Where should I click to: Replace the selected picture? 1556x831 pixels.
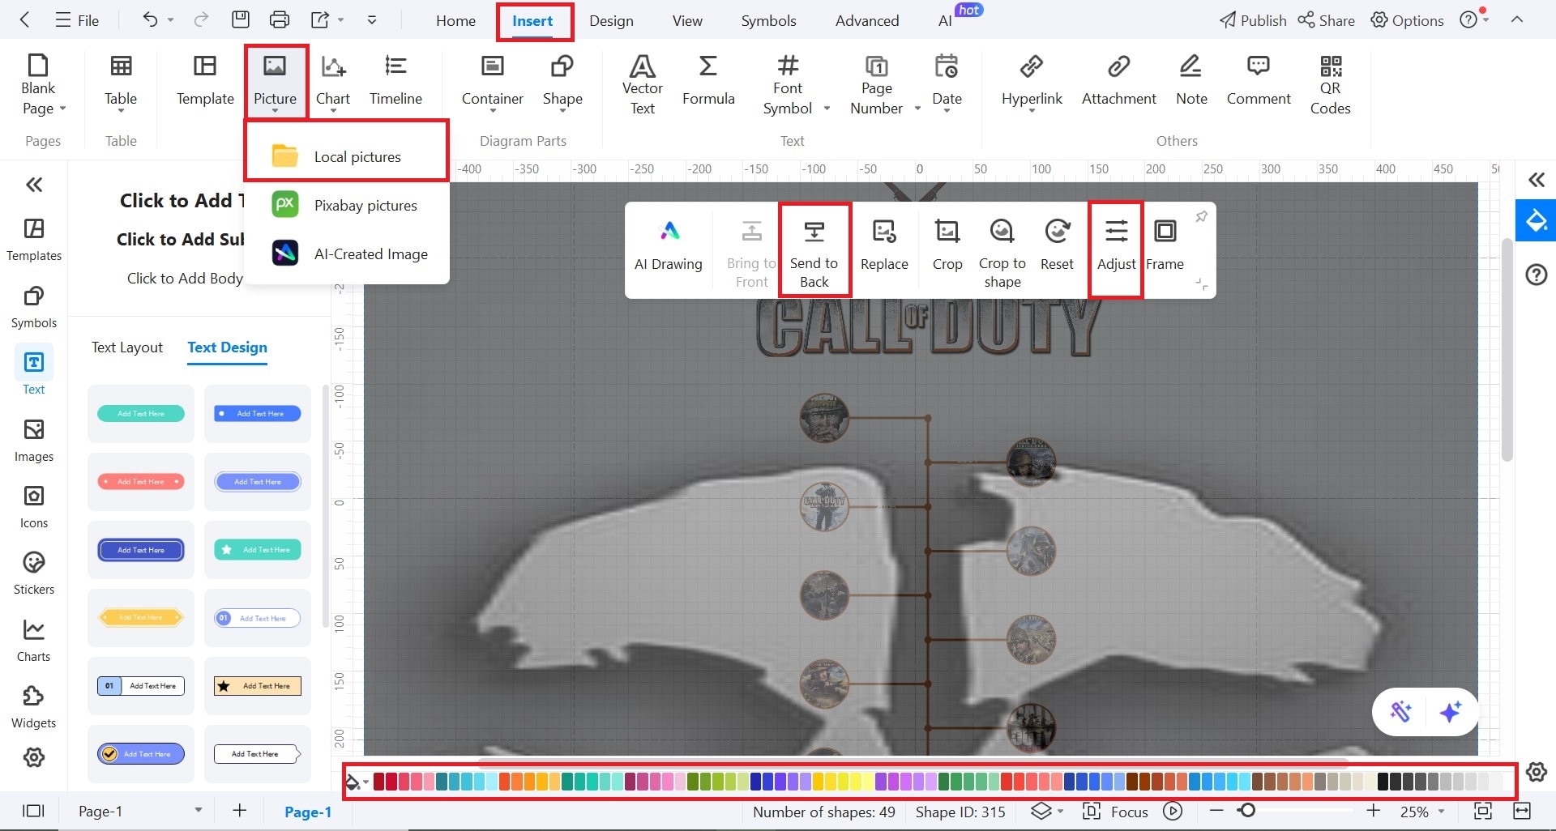(884, 247)
